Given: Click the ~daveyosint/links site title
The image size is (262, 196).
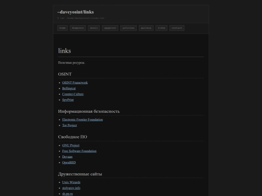Looking at the screenshot, I should click(x=76, y=12).
